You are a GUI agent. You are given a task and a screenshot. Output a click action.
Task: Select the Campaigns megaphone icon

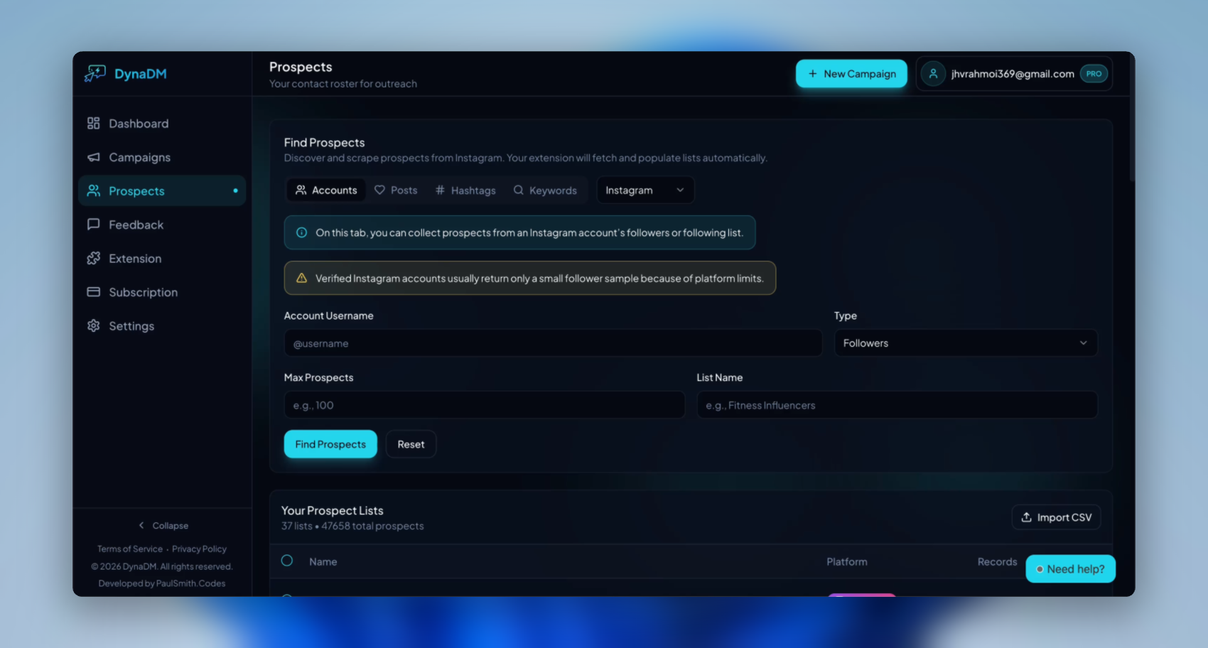(x=93, y=157)
